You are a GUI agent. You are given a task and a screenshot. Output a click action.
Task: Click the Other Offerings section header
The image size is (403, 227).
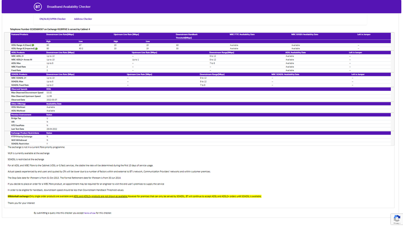click(19, 104)
